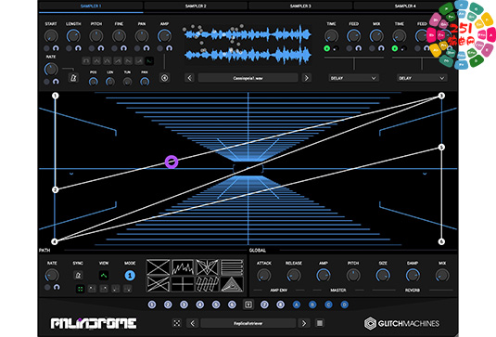
Task: Click the green Path View icon
Action: [104, 276]
